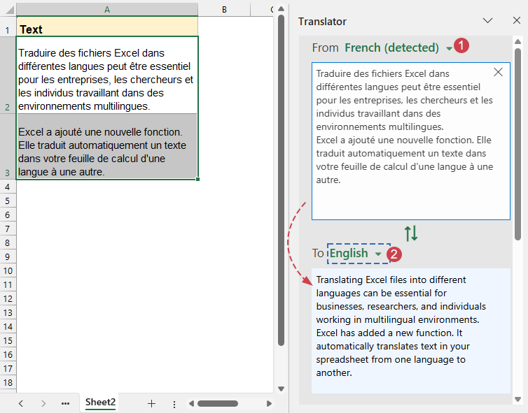This screenshot has height=413, width=528.
Task: Switch to the Sheet2 tab
Action: [100, 403]
